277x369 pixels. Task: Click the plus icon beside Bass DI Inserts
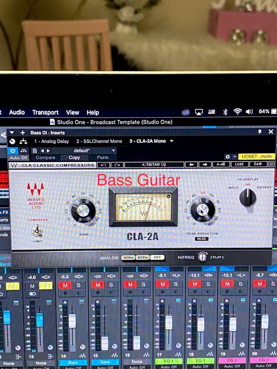tap(23, 133)
